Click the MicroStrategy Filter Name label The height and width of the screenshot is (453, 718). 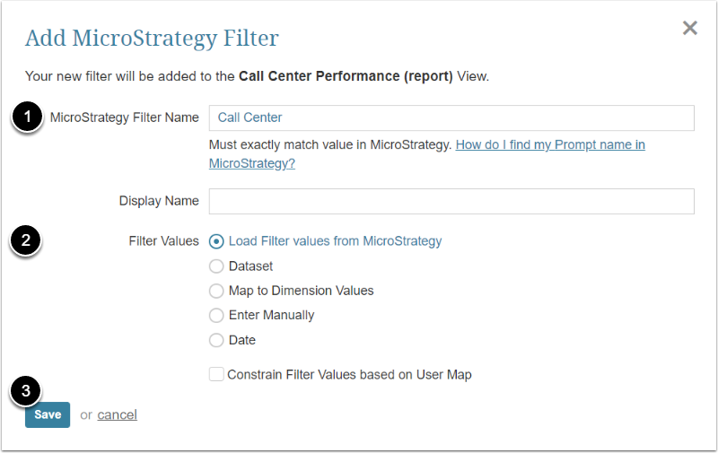point(125,118)
